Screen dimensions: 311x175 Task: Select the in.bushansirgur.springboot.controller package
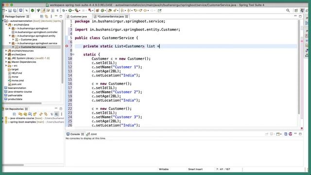tap(36, 32)
